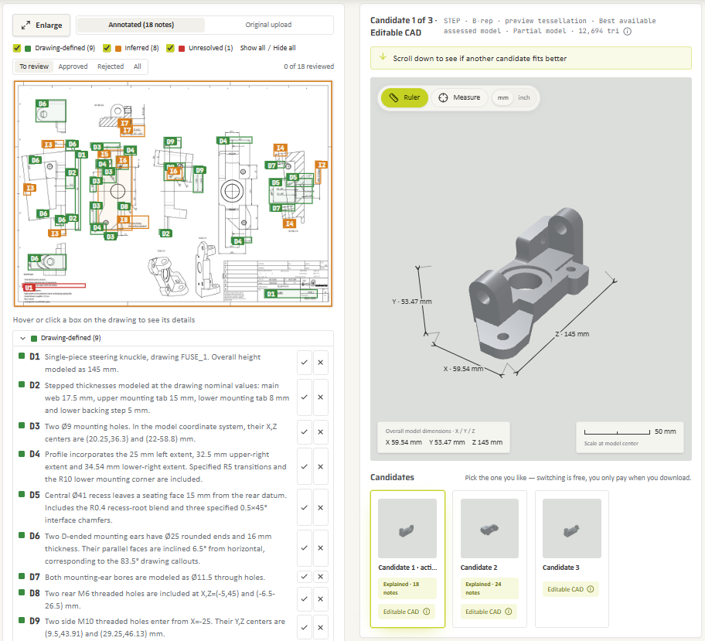Image resolution: width=705 pixels, height=641 pixels.
Task: Select Candidate 3 thumbnail
Action: point(572,529)
